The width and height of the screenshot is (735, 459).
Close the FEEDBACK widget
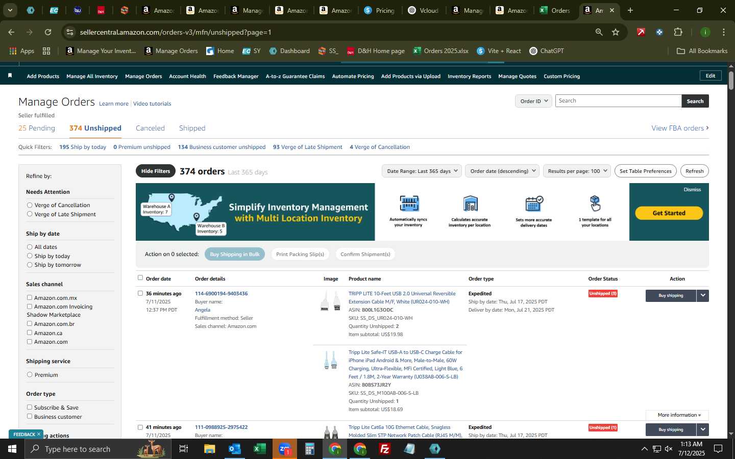click(38, 434)
